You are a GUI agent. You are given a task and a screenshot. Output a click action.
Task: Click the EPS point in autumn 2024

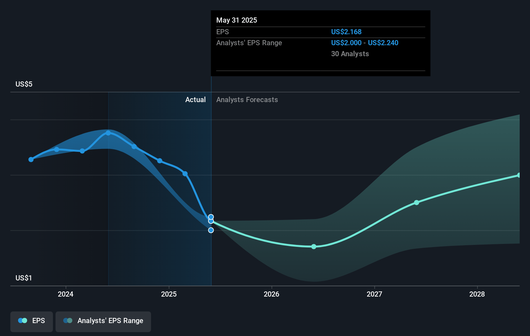pos(134,147)
